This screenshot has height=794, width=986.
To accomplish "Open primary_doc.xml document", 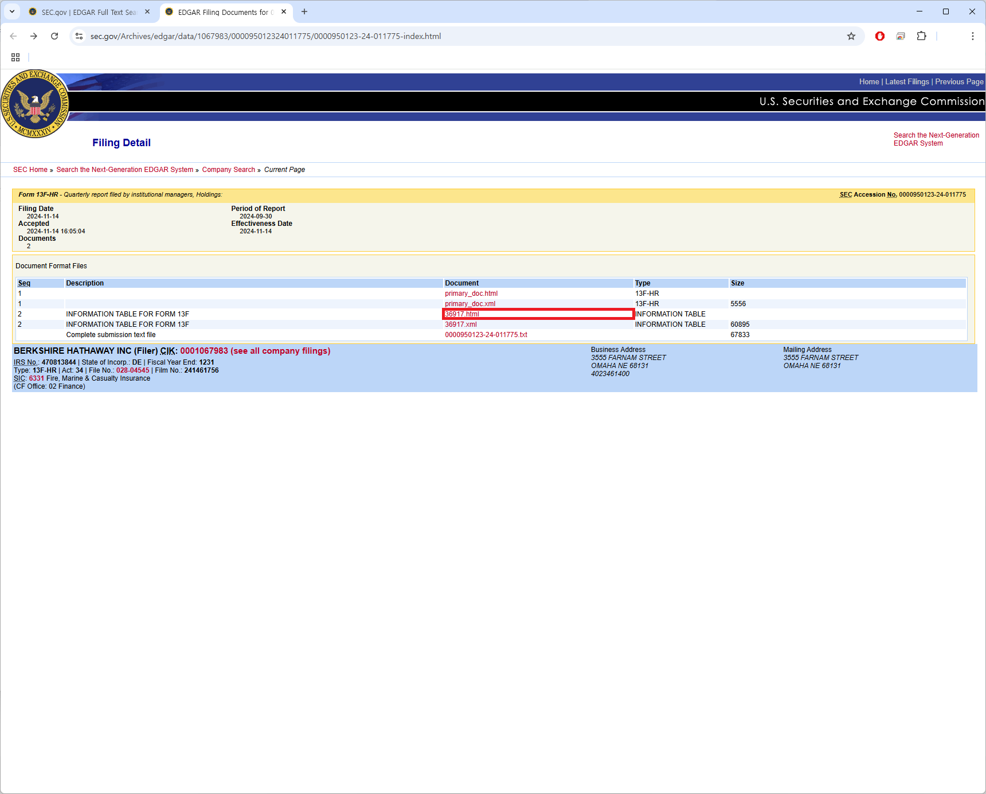I will pos(470,304).
